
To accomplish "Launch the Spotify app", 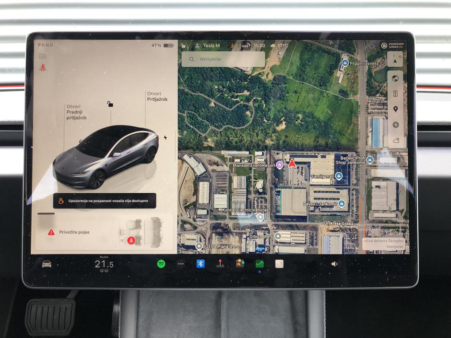I will pos(161,264).
